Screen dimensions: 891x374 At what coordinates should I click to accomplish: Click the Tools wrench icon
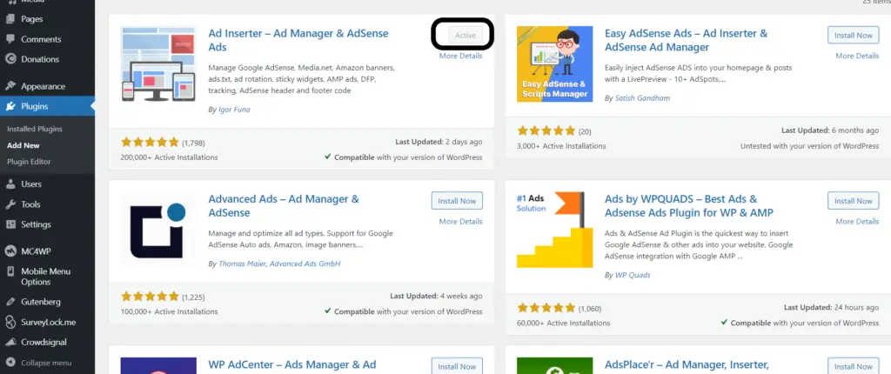click(x=10, y=204)
